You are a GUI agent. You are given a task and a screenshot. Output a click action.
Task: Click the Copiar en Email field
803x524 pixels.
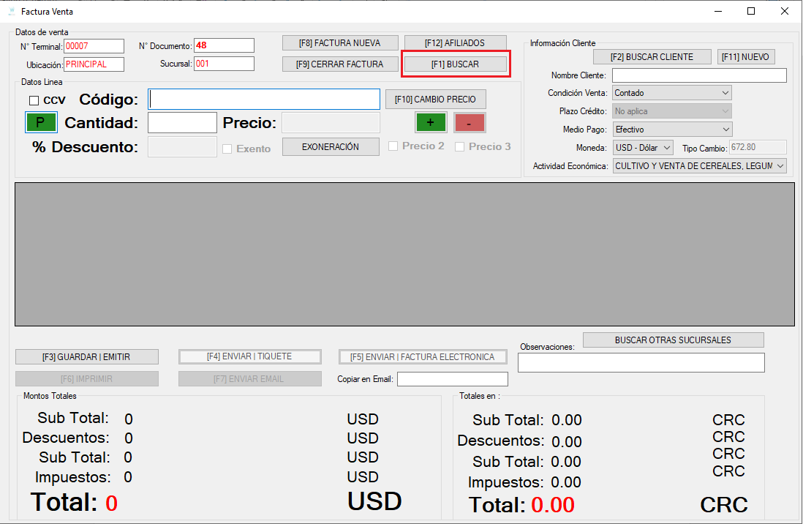453,379
